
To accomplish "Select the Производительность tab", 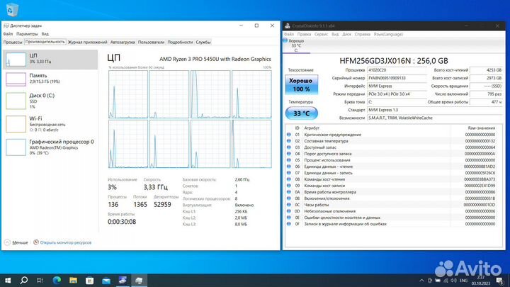I will [x=45, y=42].
